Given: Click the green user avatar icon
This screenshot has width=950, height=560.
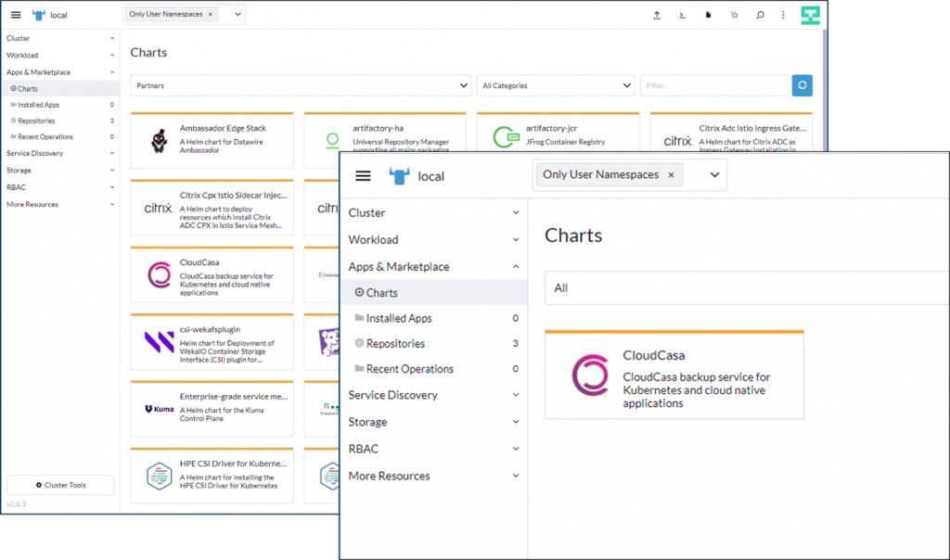Looking at the screenshot, I should click(810, 15).
